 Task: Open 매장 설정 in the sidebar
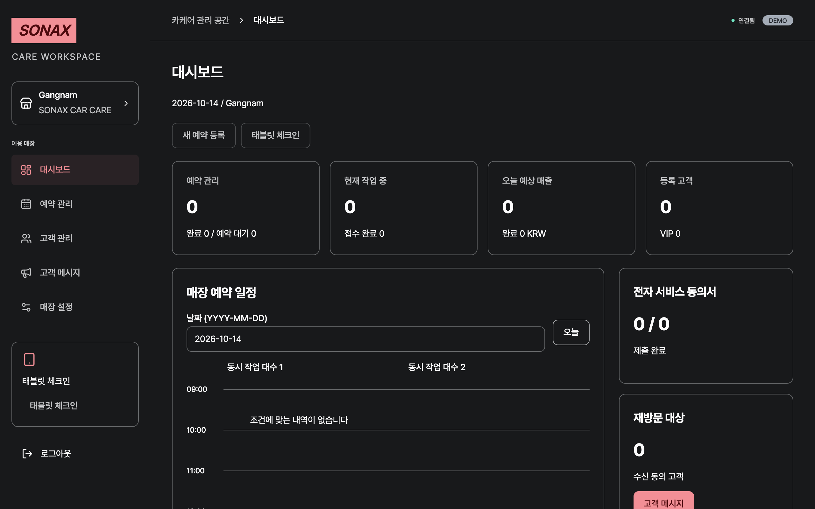(75, 307)
